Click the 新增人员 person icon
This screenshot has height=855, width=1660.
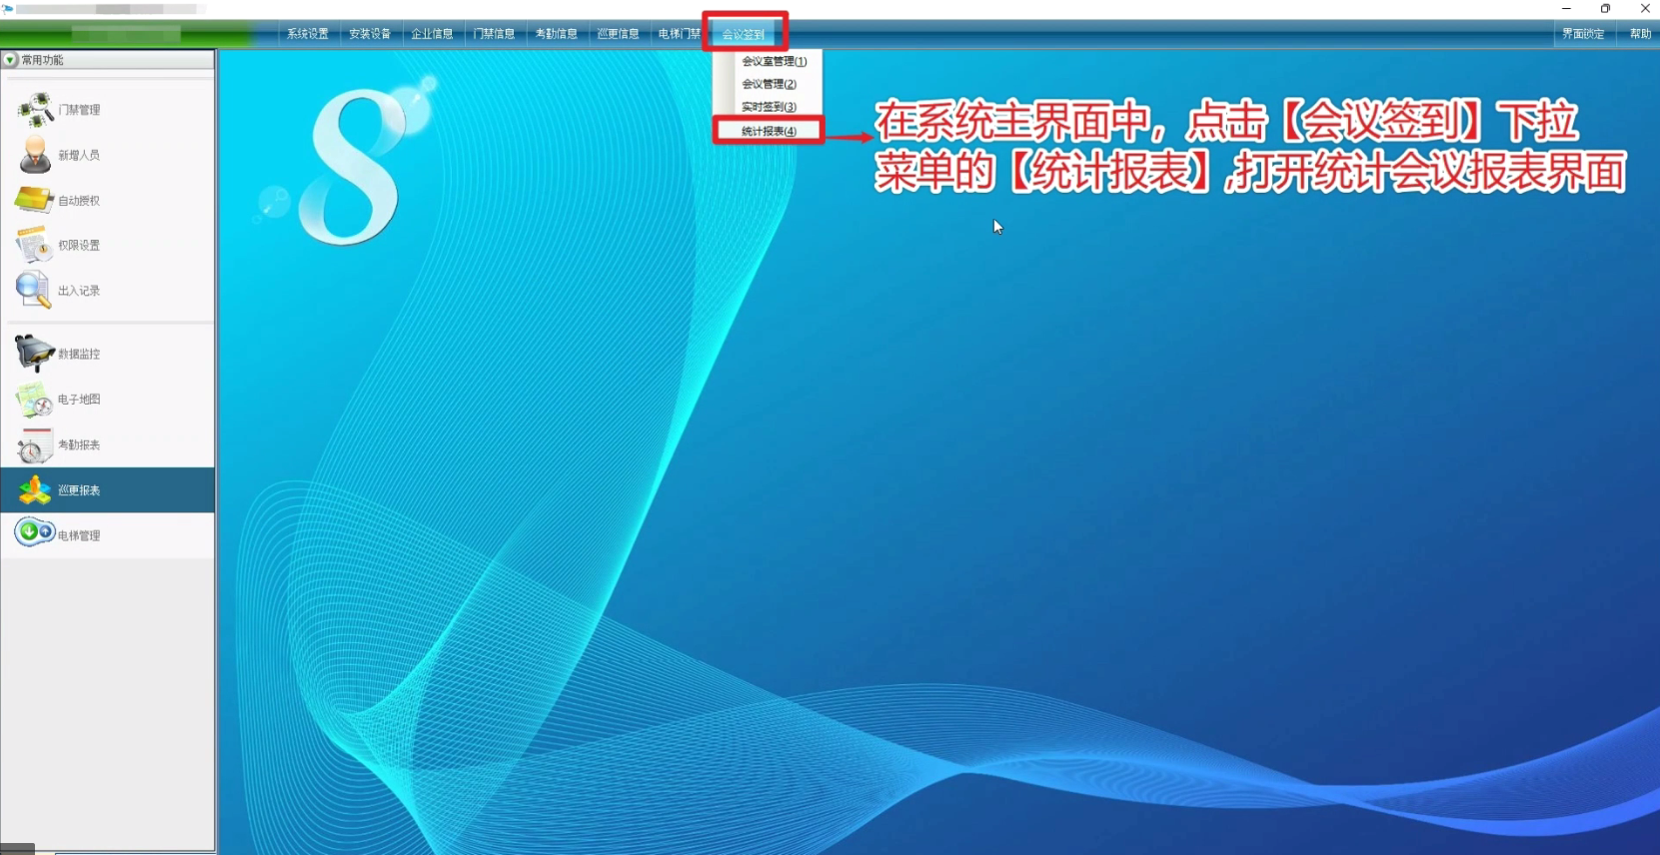[35, 155]
